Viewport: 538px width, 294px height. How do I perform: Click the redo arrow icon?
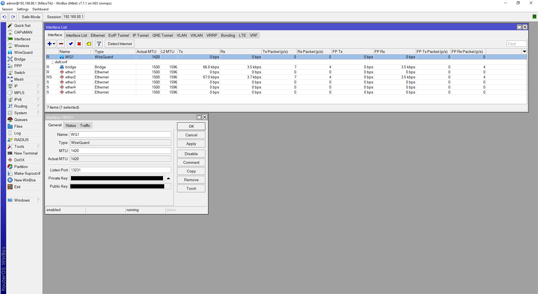pyautogui.click(x=13, y=17)
